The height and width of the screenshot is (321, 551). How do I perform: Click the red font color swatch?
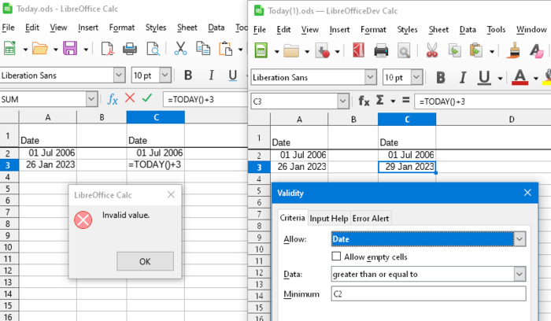(520, 77)
